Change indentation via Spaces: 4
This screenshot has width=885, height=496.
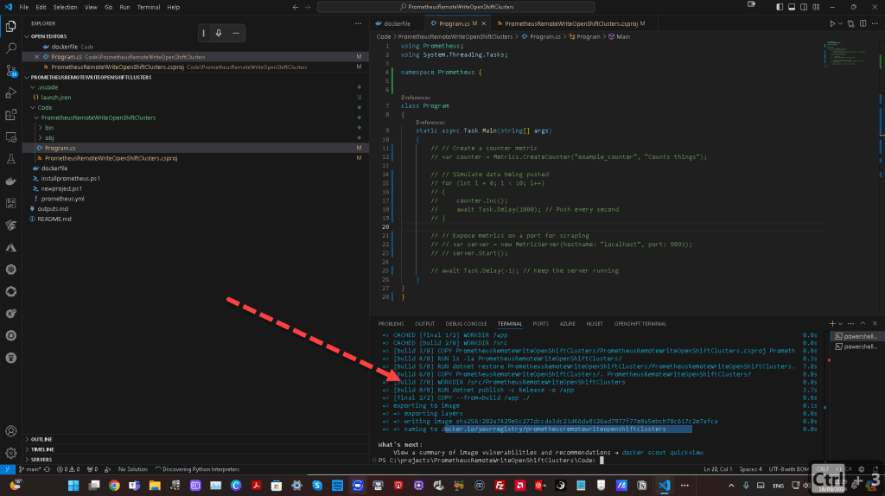751,469
